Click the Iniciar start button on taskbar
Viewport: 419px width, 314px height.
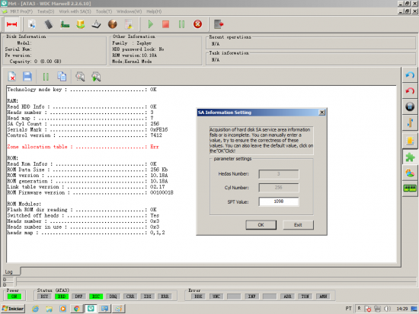click(x=13, y=309)
